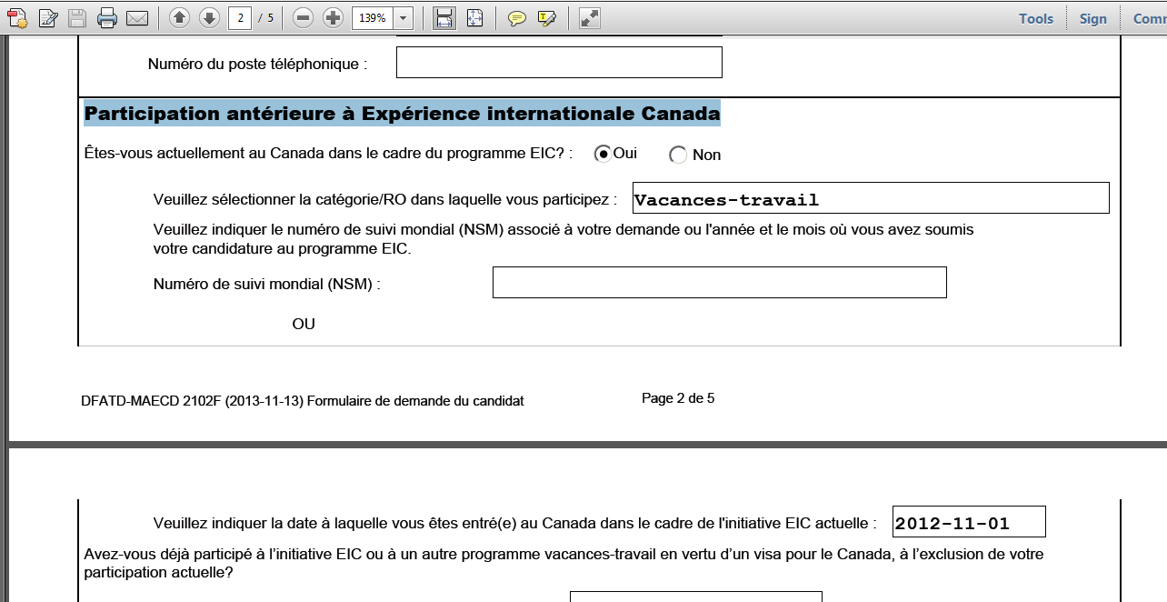Open the Comment pane
The width and height of the screenshot is (1167, 602).
(x=1150, y=18)
